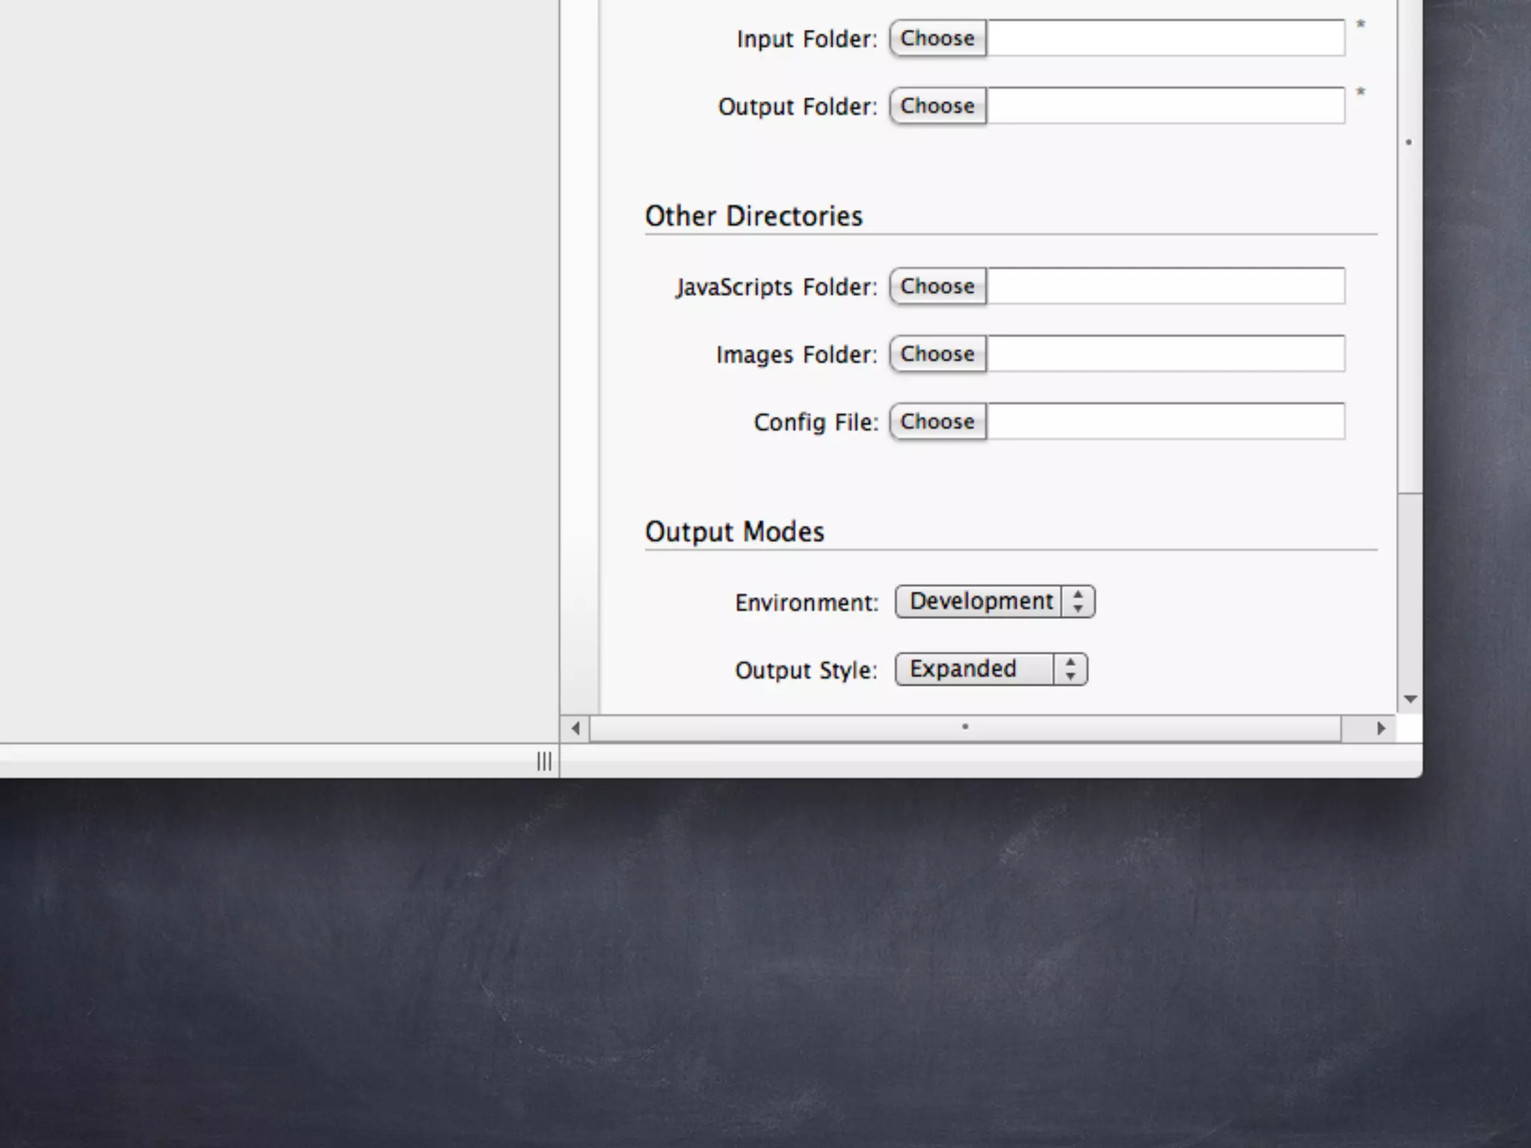Click the Output Folder path field

point(1165,105)
